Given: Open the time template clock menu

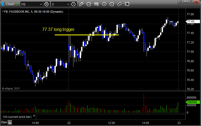Looking at the screenshot, I should coord(73,4).
